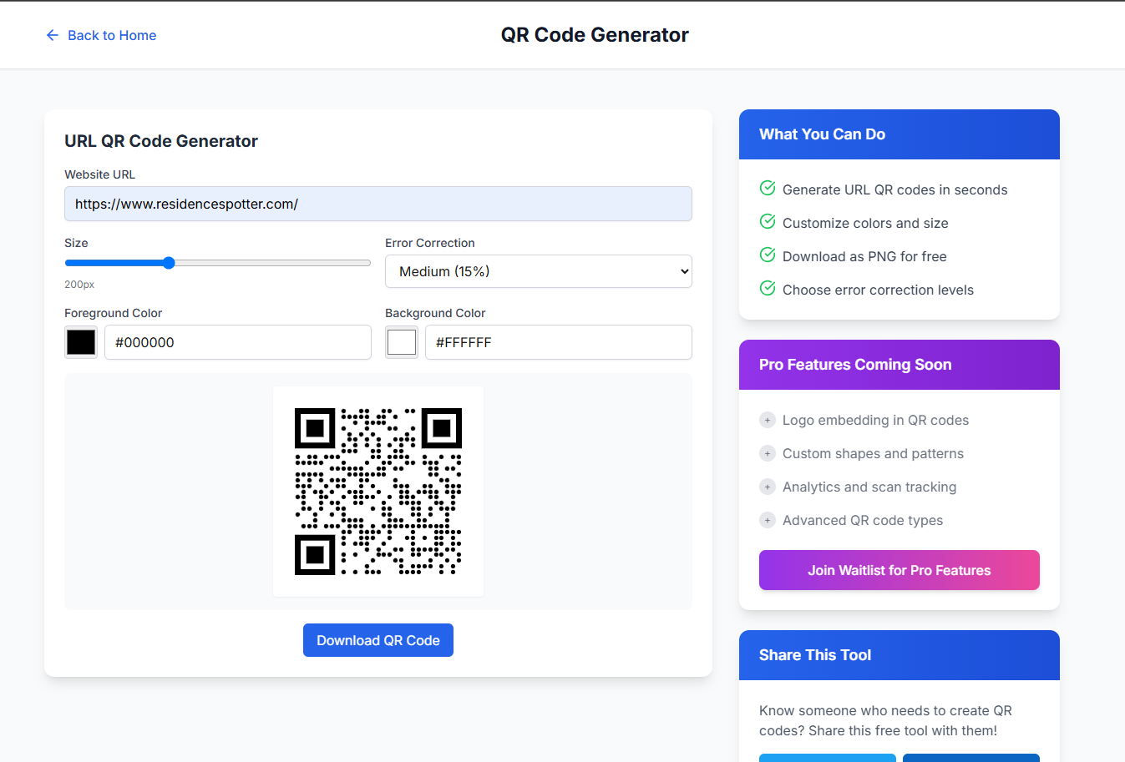The image size is (1125, 762).
Task: Click Join Waitlist for Pro Features
Action: tap(899, 570)
